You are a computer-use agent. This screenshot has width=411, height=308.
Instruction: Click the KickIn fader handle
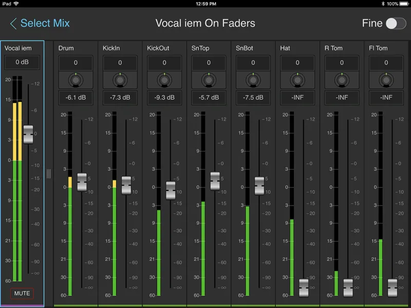[126, 185]
